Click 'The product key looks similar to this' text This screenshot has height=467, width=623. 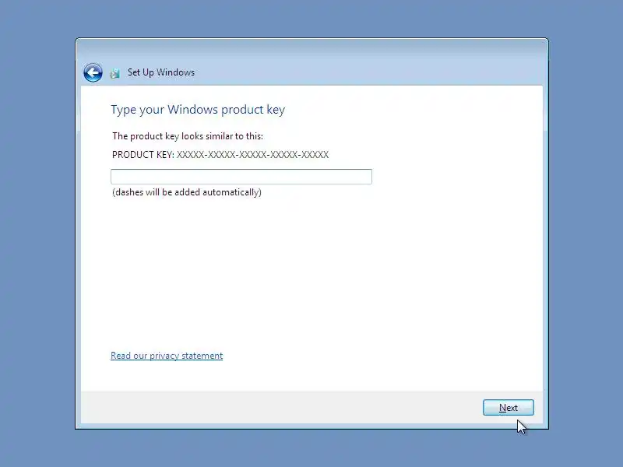188,136
